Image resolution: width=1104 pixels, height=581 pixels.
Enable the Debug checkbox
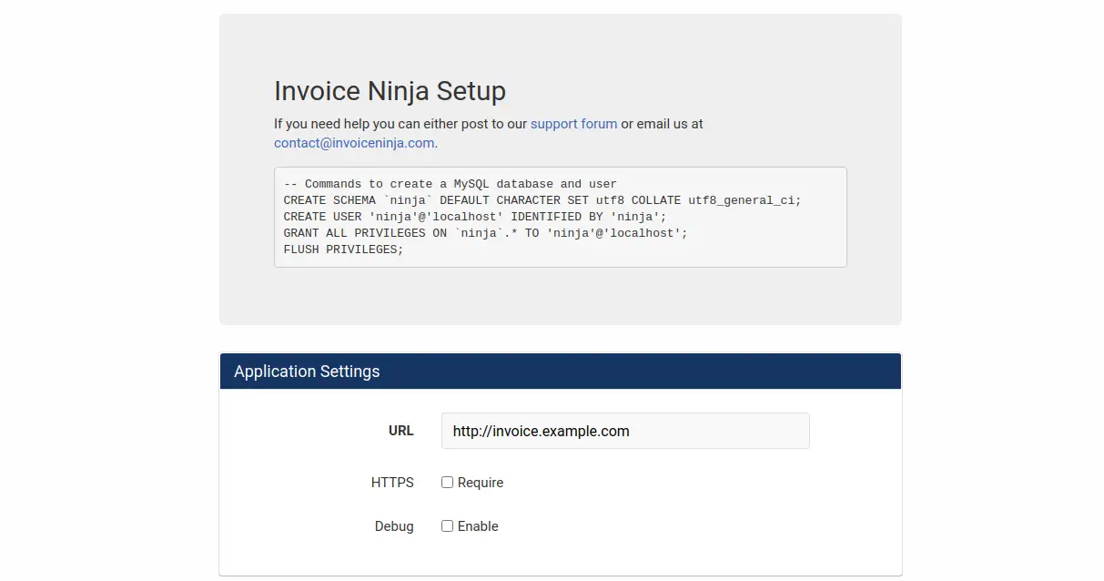447,526
